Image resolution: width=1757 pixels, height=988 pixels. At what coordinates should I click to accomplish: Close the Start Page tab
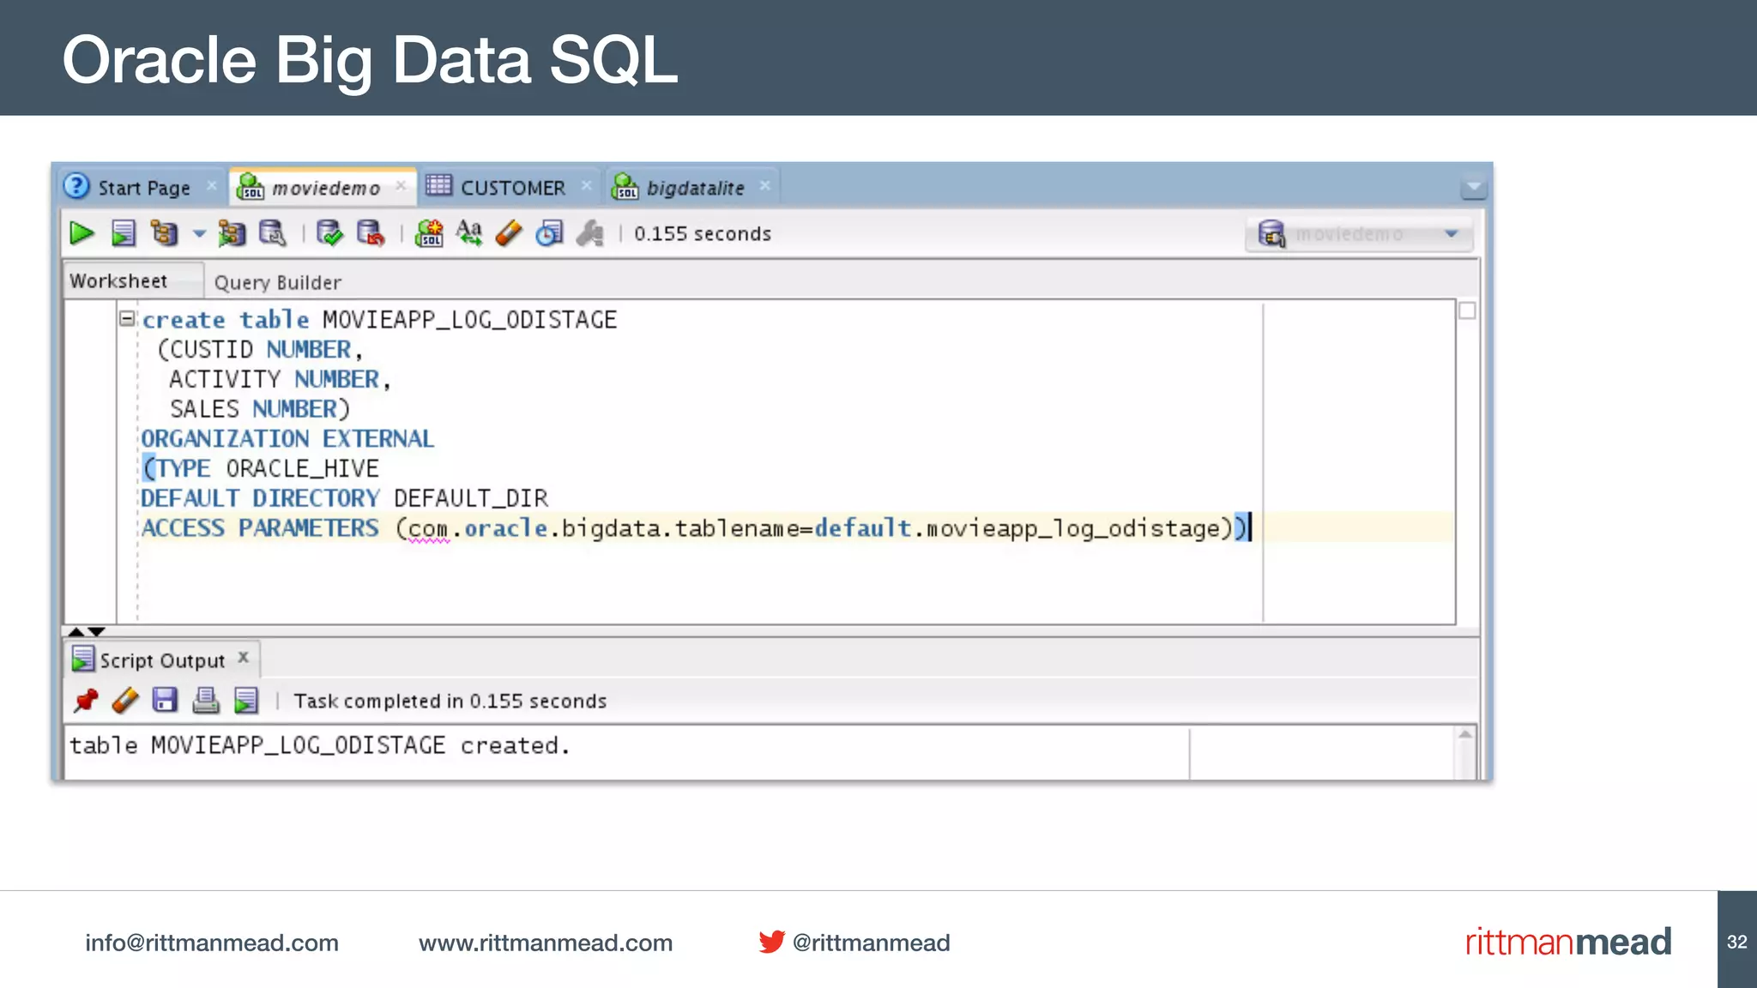click(x=212, y=185)
